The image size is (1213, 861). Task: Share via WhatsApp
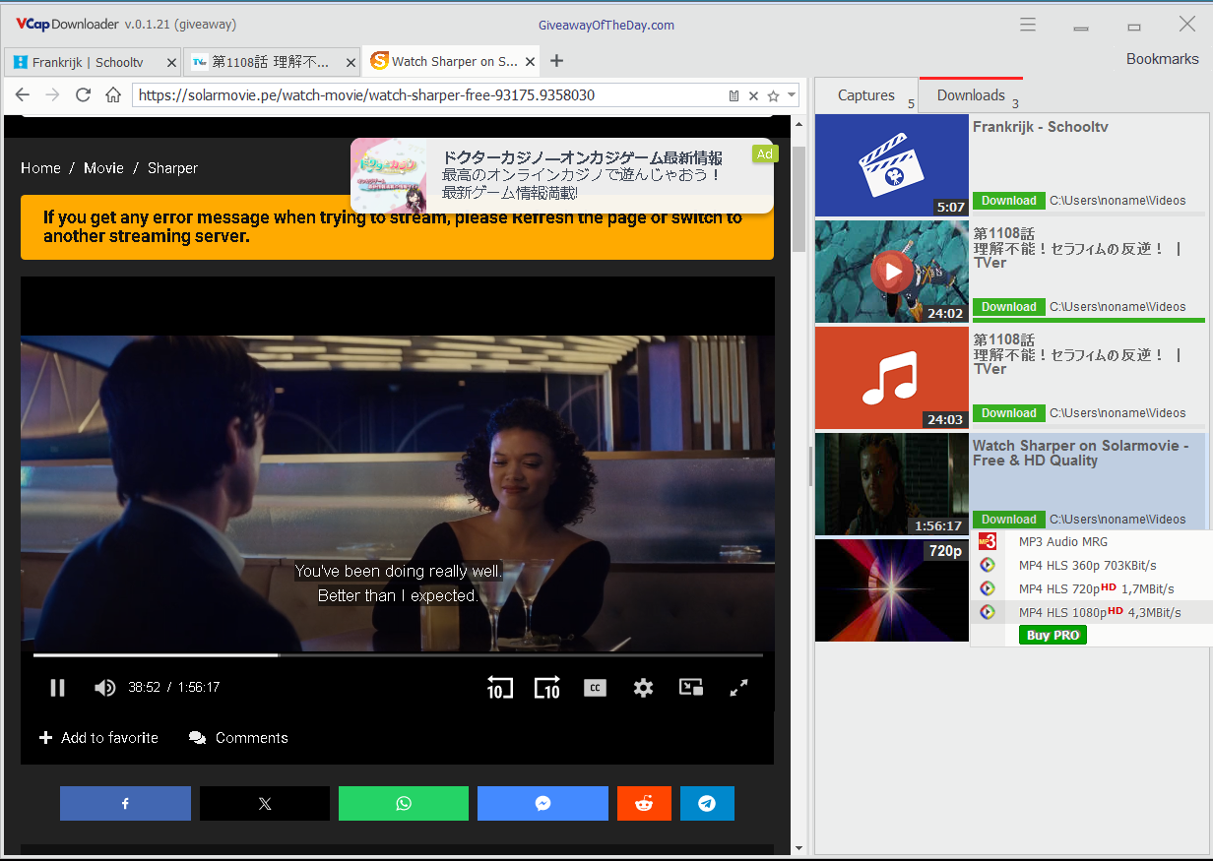pos(404,803)
